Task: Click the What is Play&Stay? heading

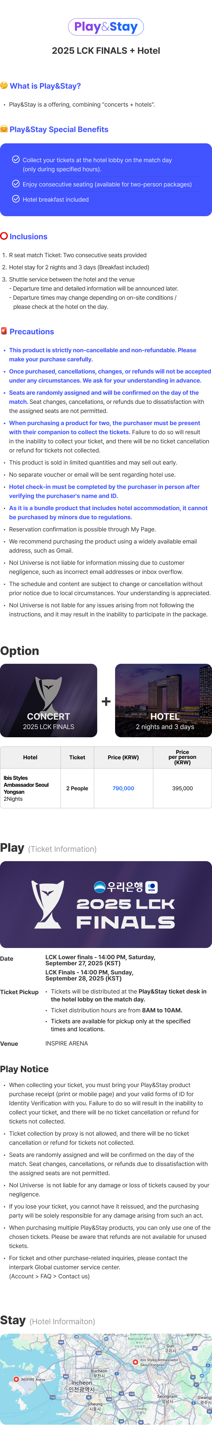Action: [x=45, y=86]
